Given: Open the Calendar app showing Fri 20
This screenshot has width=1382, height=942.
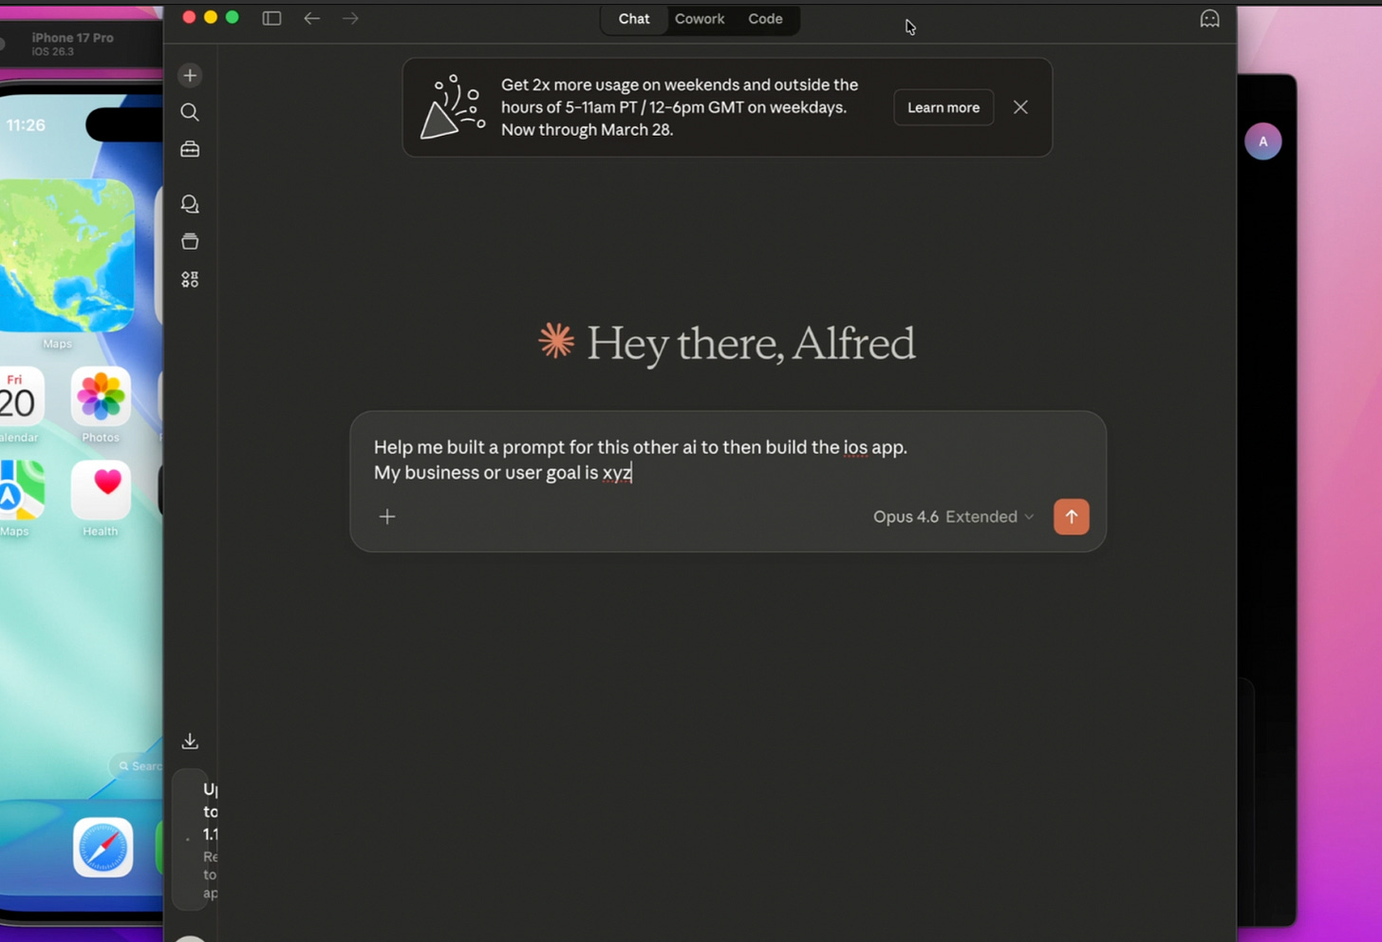Looking at the screenshot, I should 21,397.
